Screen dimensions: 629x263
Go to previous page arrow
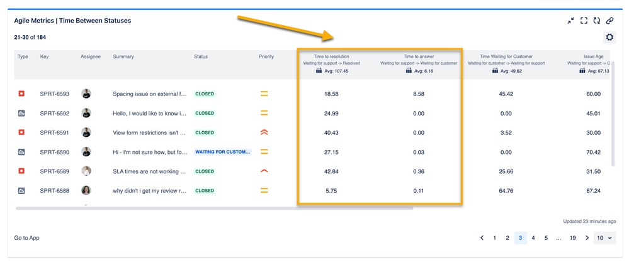pos(482,238)
